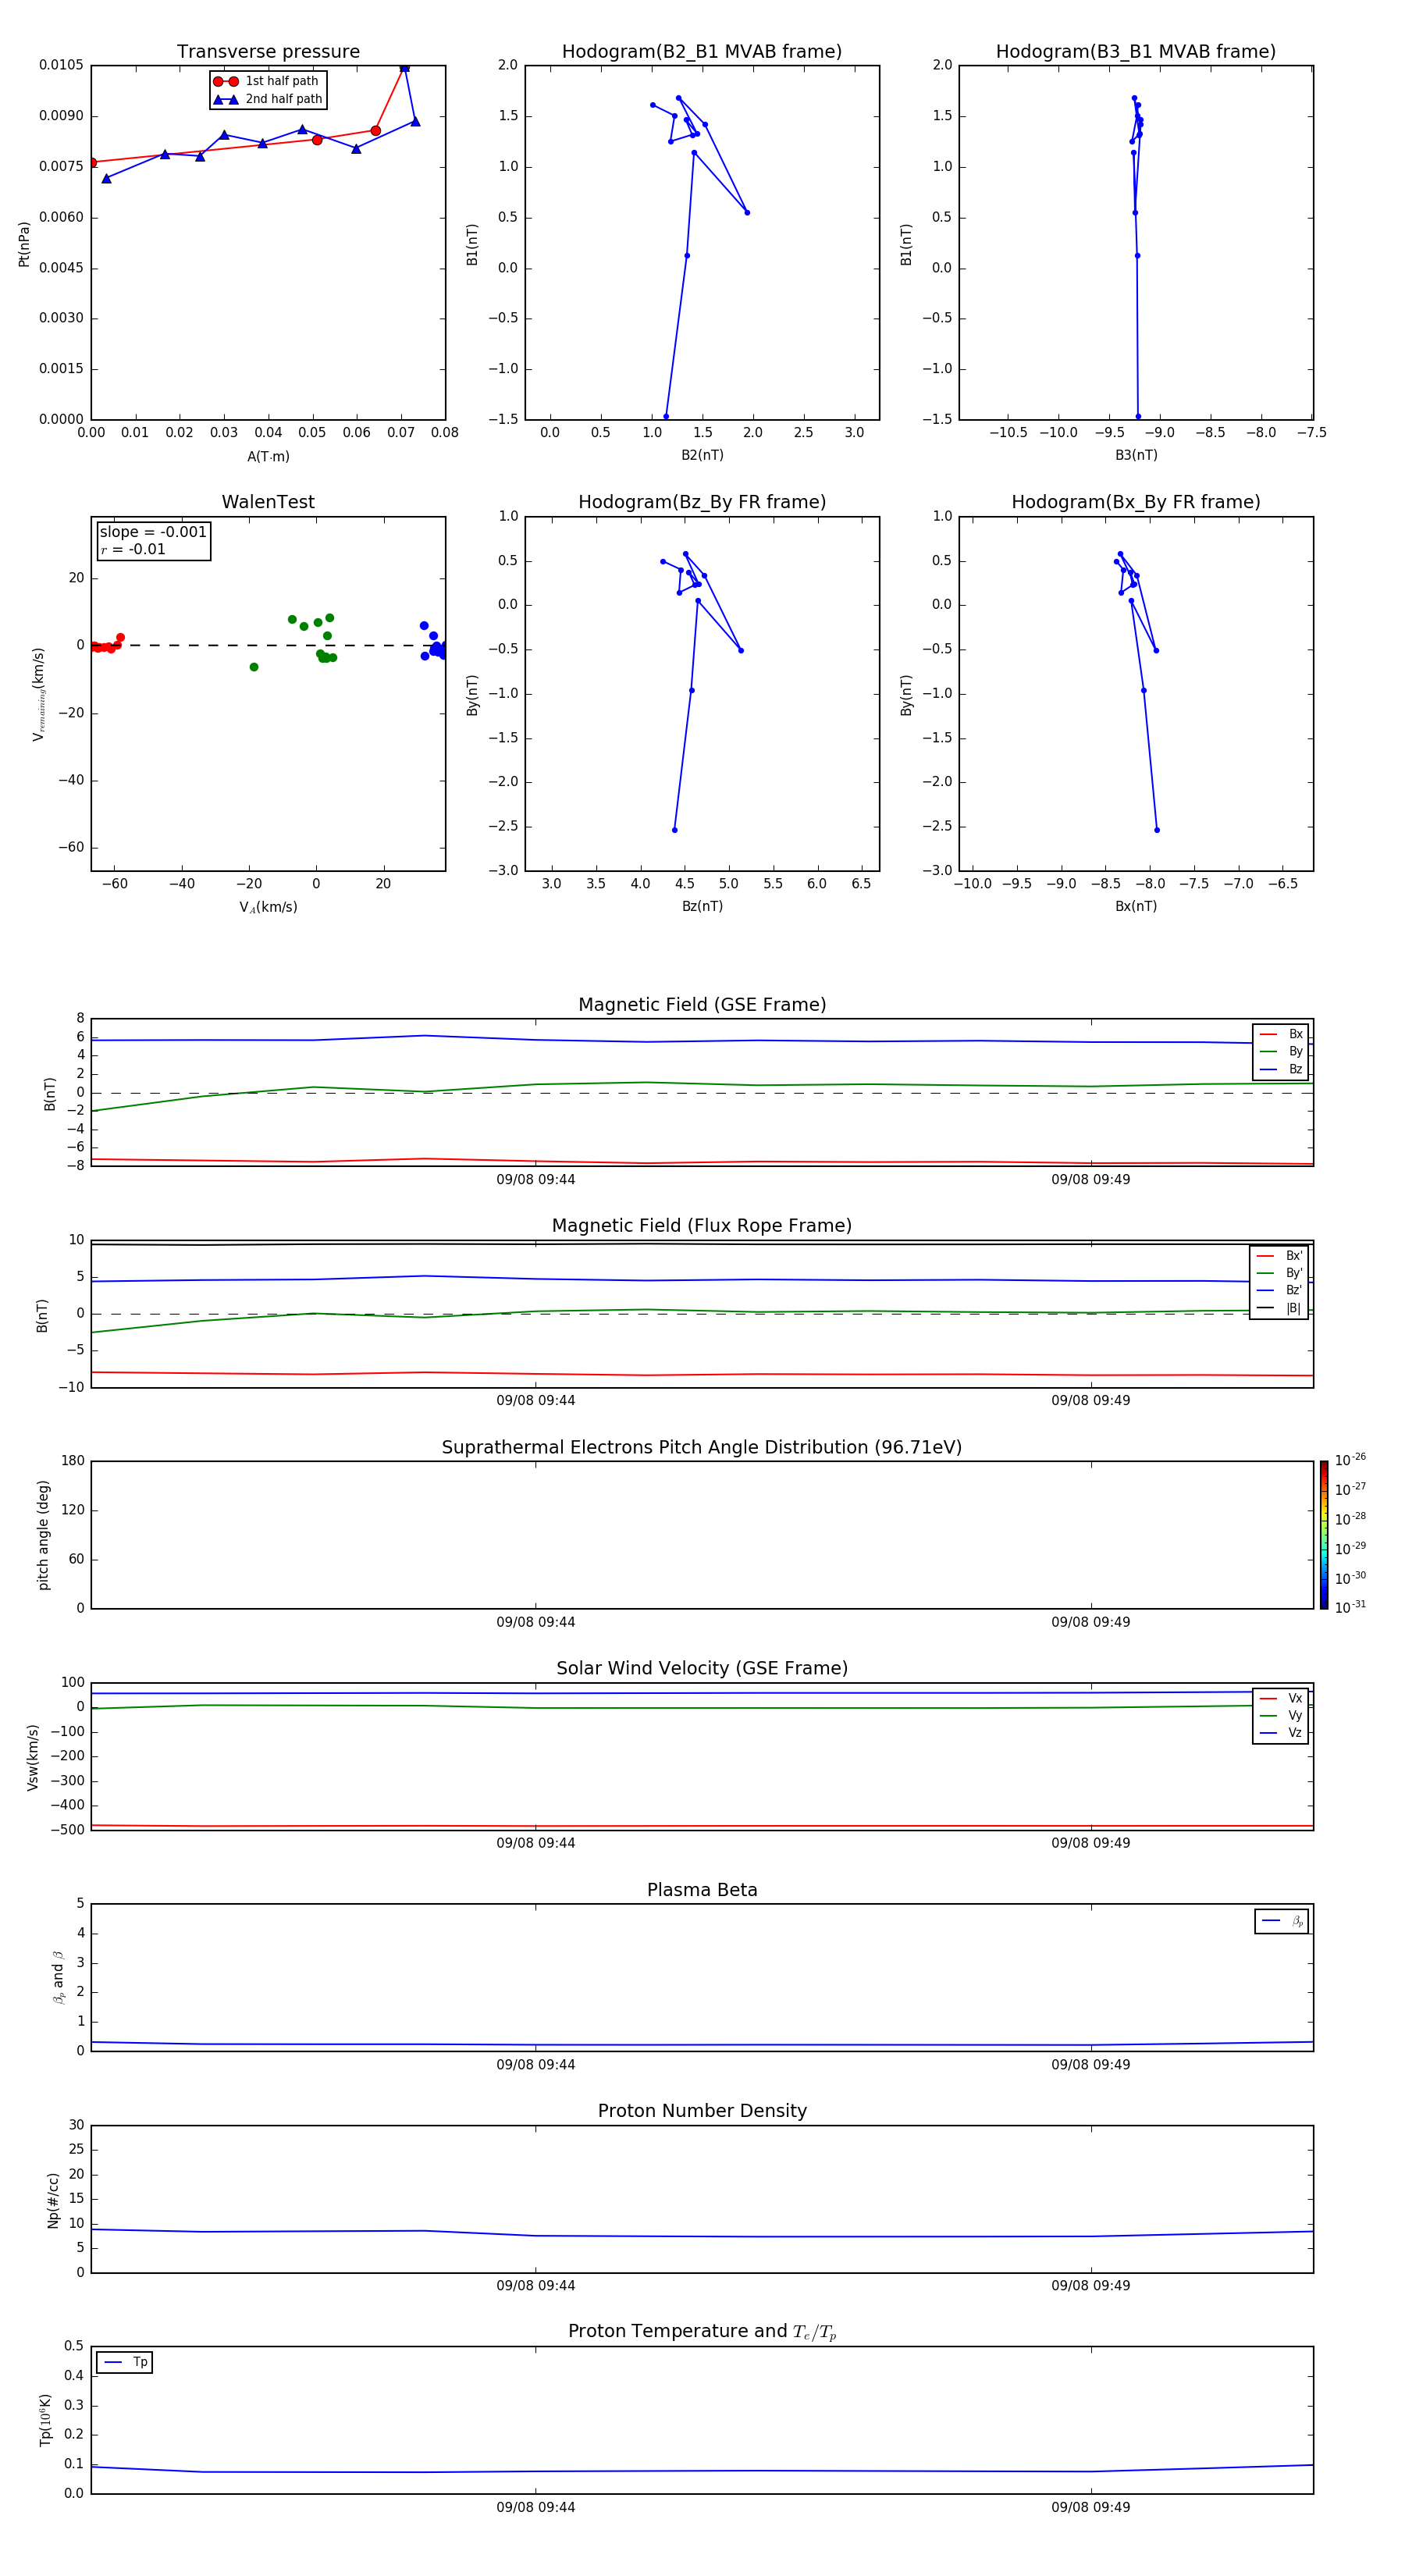Select the "By" entry in GSE magnetic legend
Image resolution: width=1405 pixels, height=2576 pixels.
1282,1051
